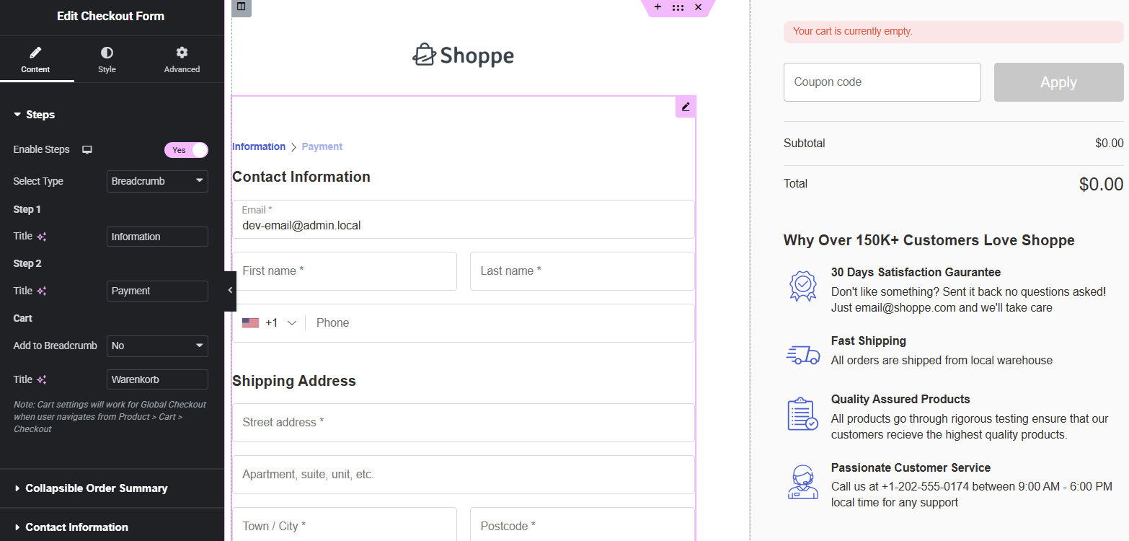Edit the Step 1 title field Information
The height and width of the screenshot is (541, 1129).
pos(157,237)
